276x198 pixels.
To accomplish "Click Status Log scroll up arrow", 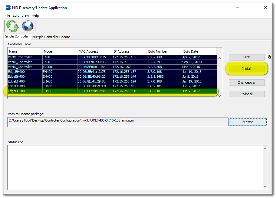I will coord(265,148).
